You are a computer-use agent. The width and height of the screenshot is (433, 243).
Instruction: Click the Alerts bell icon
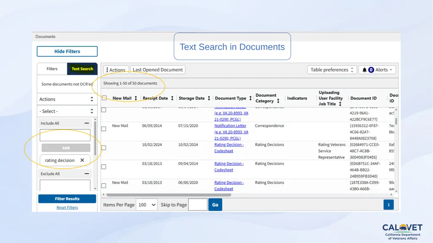coord(364,70)
